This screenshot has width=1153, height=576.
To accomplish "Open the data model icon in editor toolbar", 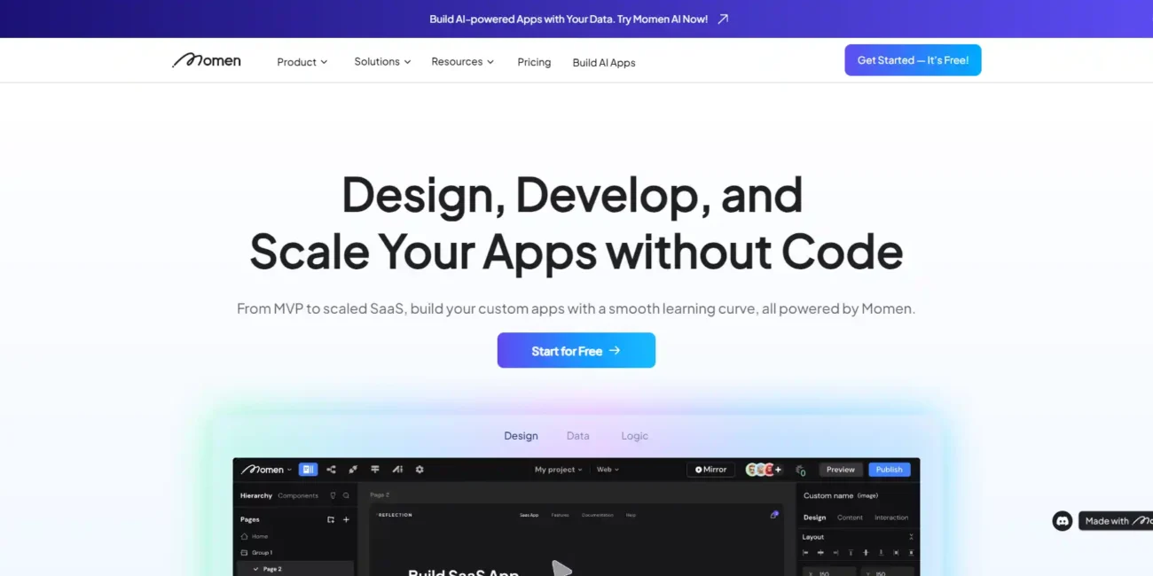I will [331, 470].
